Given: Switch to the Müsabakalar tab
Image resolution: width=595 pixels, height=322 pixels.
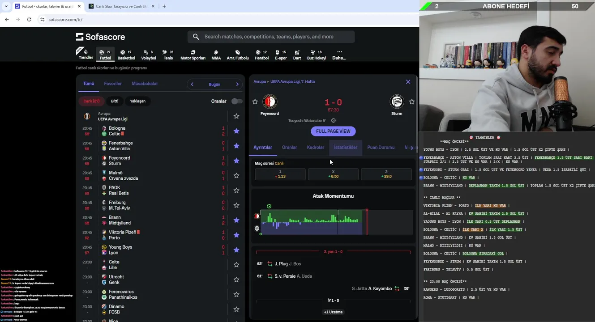Looking at the screenshot, I should click(x=145, y=84).
